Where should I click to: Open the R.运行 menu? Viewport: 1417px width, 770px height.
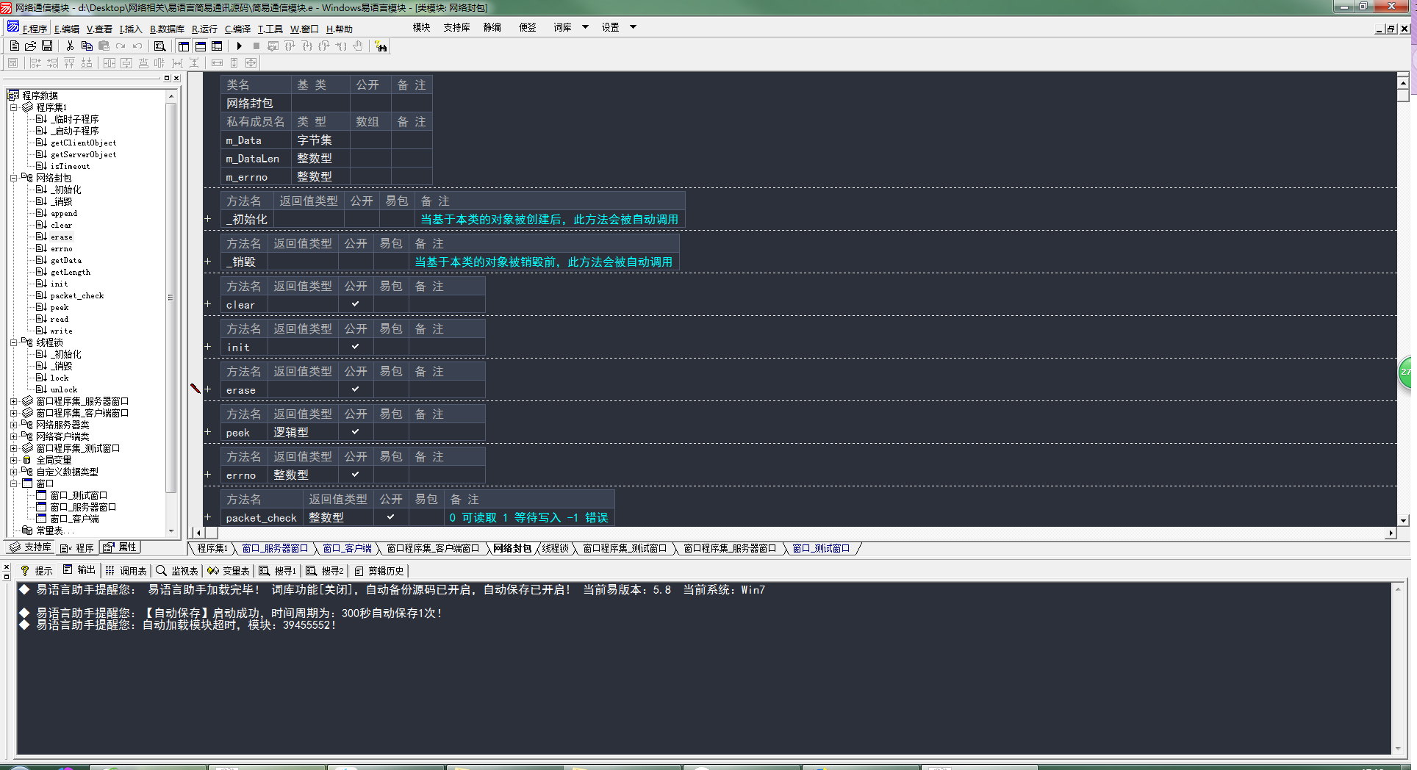pos(204,29)
